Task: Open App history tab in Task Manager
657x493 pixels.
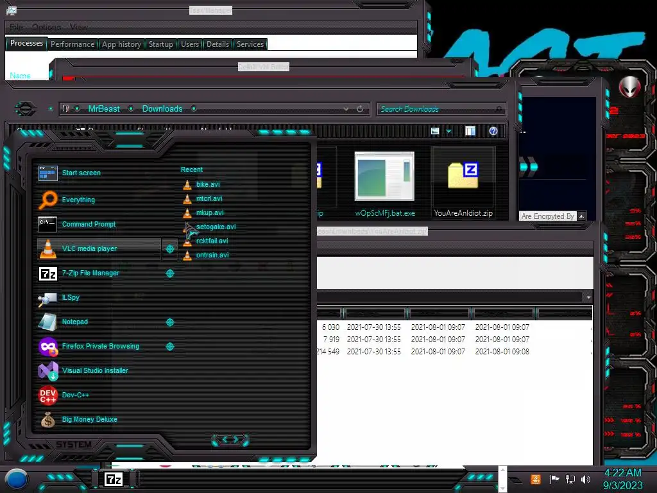Action: tap(121, 44)
